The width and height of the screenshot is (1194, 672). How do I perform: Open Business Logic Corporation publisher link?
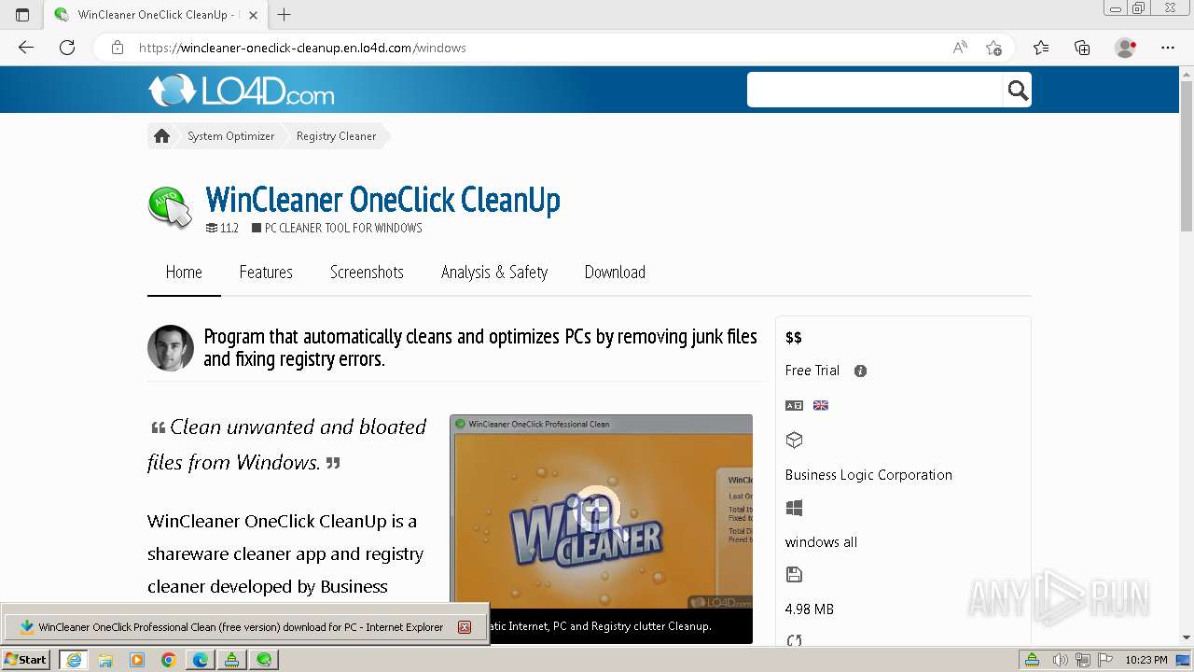(868, 475)
